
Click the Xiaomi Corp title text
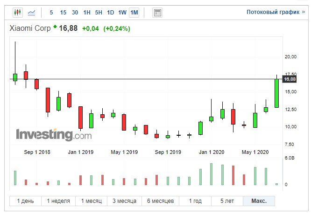[x=30, y=28]
